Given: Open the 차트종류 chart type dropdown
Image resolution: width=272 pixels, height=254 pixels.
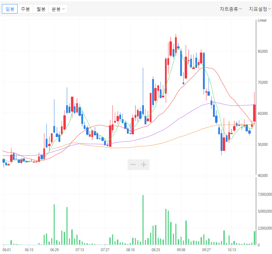Looking at the screenshot, I should [231, 9].
